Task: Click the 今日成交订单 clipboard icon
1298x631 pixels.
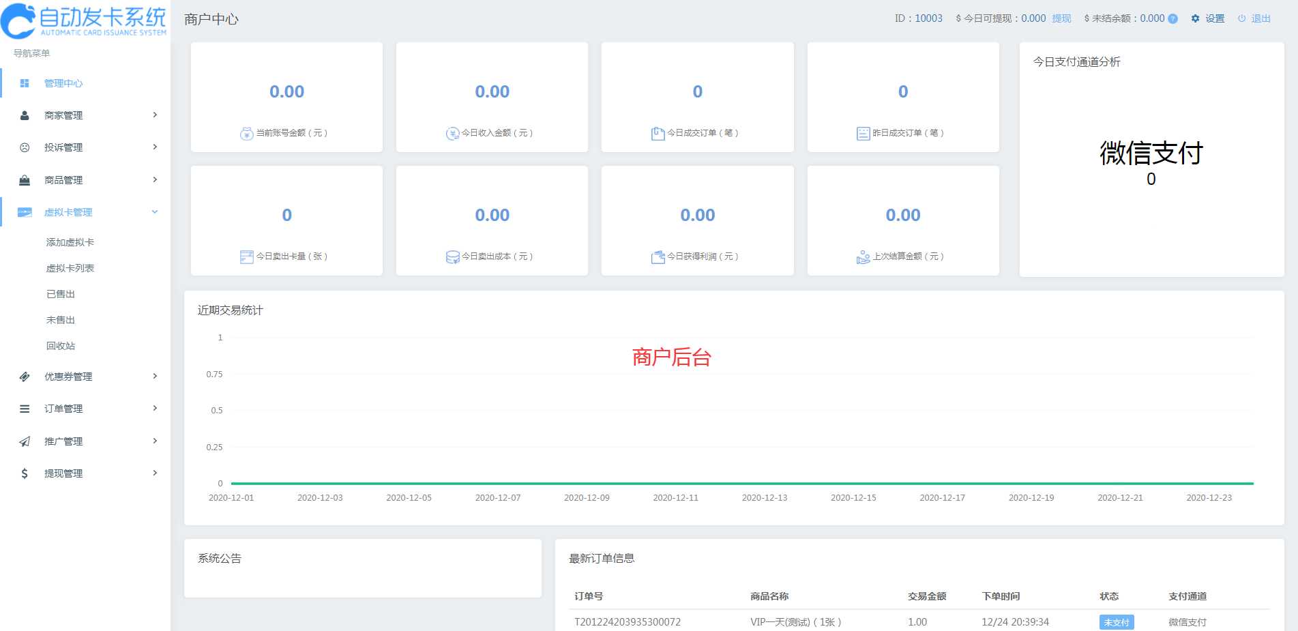Action: tap(658, 134)
